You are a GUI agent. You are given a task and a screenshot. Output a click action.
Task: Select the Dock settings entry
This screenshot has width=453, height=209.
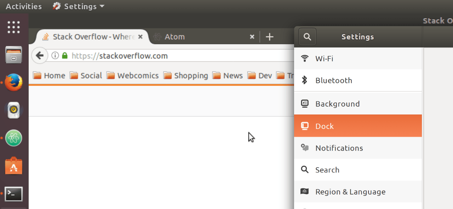click(x=325, y=126)
